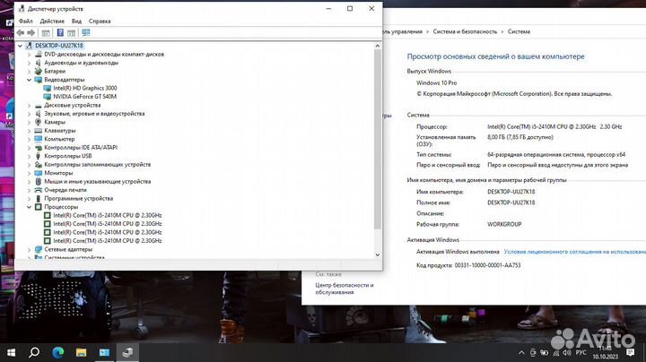Click the Back arrow in Device Manager toolbar
This screenshot has width=646, height=362.
point(21,32)
